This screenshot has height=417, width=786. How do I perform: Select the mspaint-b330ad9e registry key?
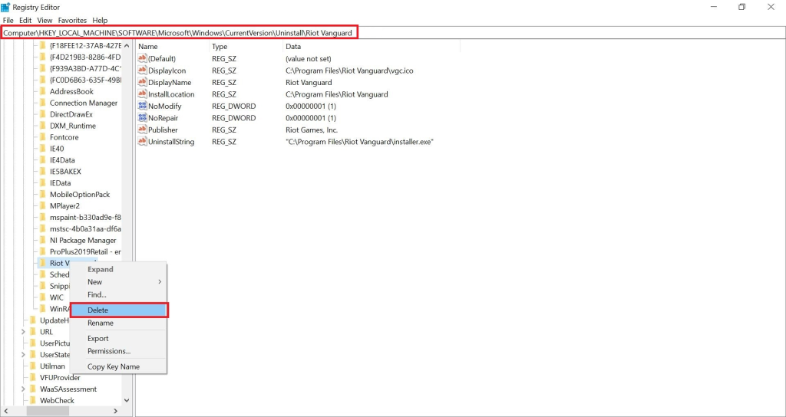click(85, 217)
